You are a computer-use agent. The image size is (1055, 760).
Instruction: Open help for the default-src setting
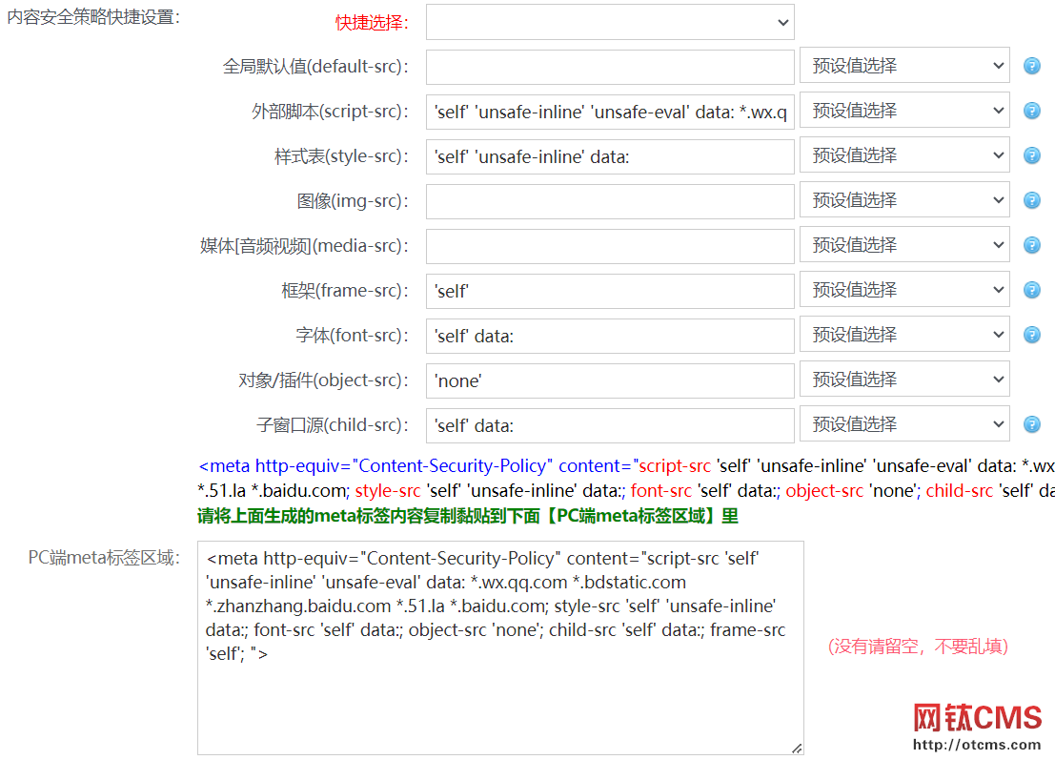tap(1031, 67)
